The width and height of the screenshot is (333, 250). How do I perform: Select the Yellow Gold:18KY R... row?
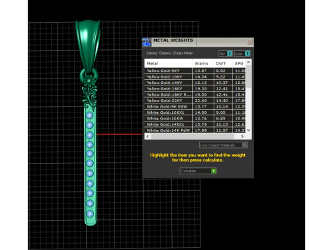pyautogui.click(x=195, y=94)
